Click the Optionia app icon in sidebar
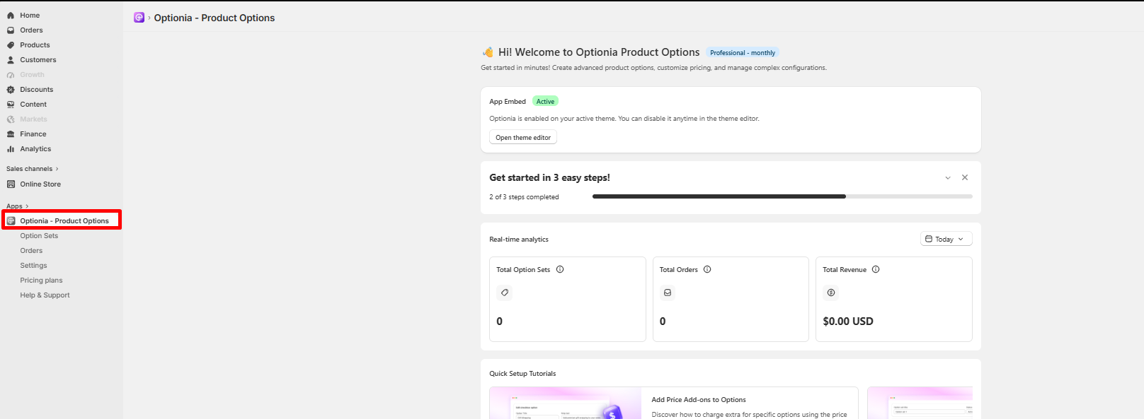Viewport: 1144px width, 419px height. pos(11,221)
